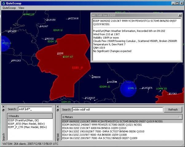Click the LFQQ blue approach circle
The image size is (185, 147).
pyautogui.click(x=5, y=43)
